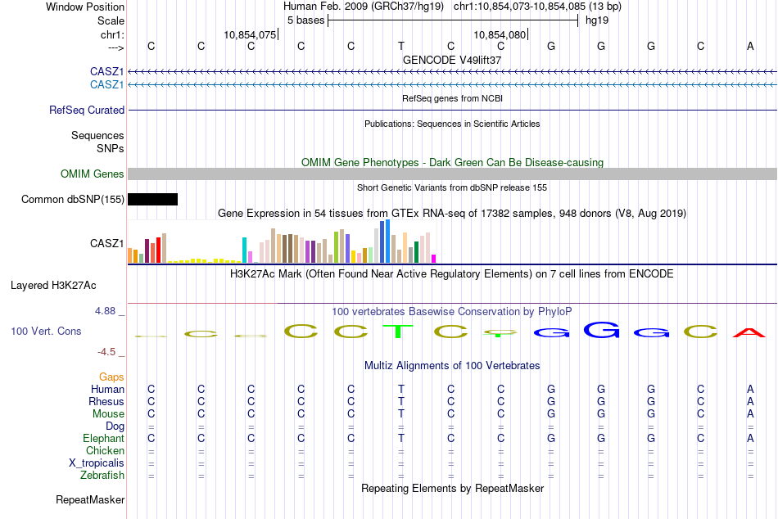Click the -4.5 conservation scale minimum

point(106,352)
